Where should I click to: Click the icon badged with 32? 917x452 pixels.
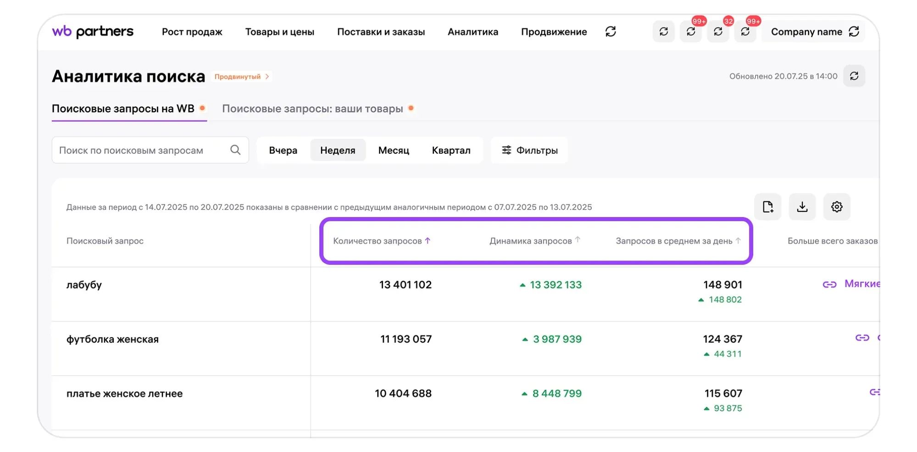tap(718, 32)
